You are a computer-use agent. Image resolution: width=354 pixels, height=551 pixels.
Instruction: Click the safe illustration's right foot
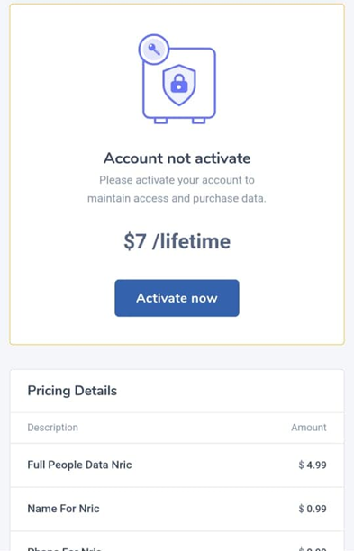click(199, 121)
